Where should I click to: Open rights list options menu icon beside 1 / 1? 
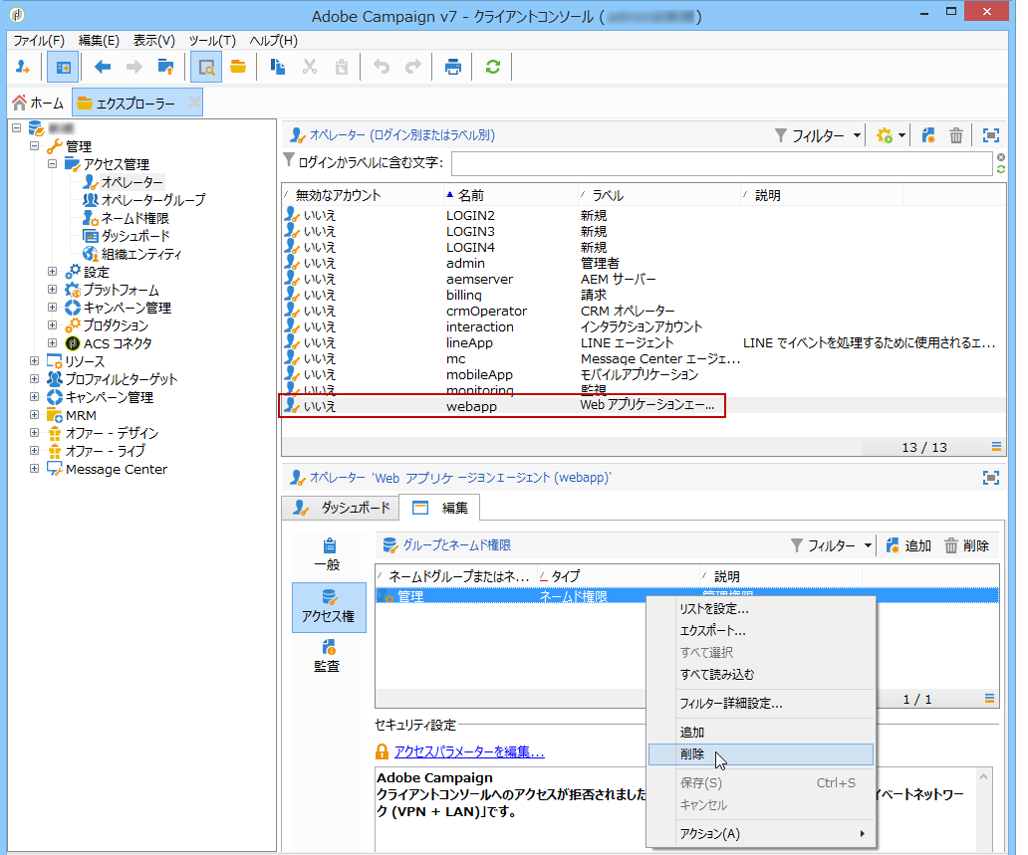(x=990, y=699)
